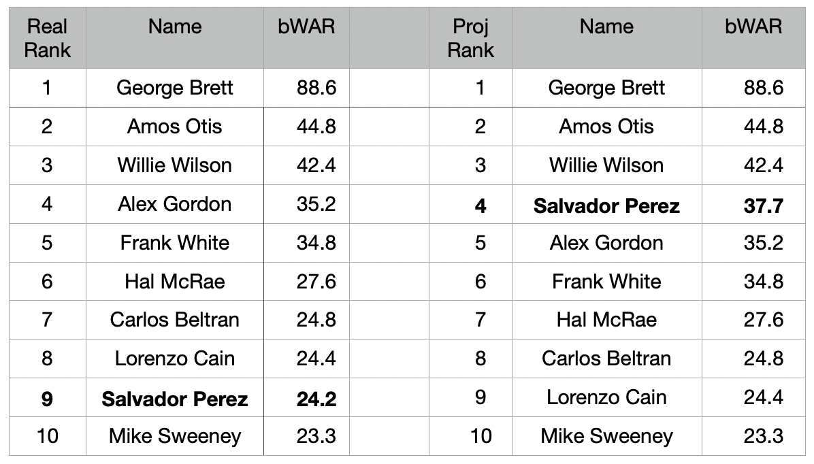Click the Name header of the Proj Rank table

(x=606, y=27)
